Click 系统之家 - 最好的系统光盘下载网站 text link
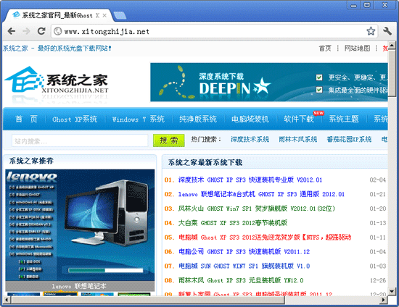Screen dimensions: 399x307 click(x=57, y=49)
